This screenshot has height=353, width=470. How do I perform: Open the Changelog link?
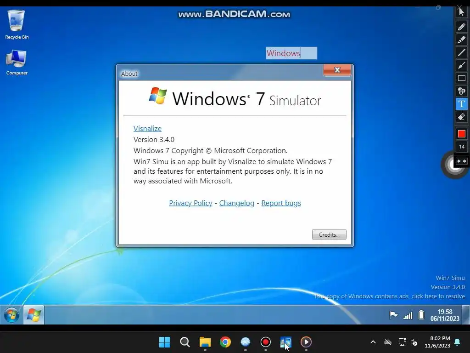click(x=237, y=203)
